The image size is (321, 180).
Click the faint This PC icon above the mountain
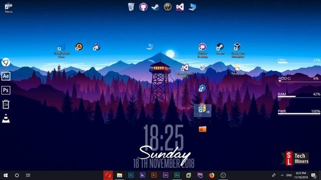pyautogui.click(x=150, y=46)
